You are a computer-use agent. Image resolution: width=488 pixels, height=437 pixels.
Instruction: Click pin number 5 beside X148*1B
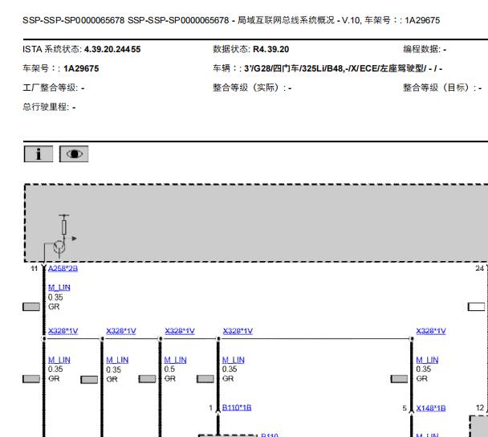405,408
